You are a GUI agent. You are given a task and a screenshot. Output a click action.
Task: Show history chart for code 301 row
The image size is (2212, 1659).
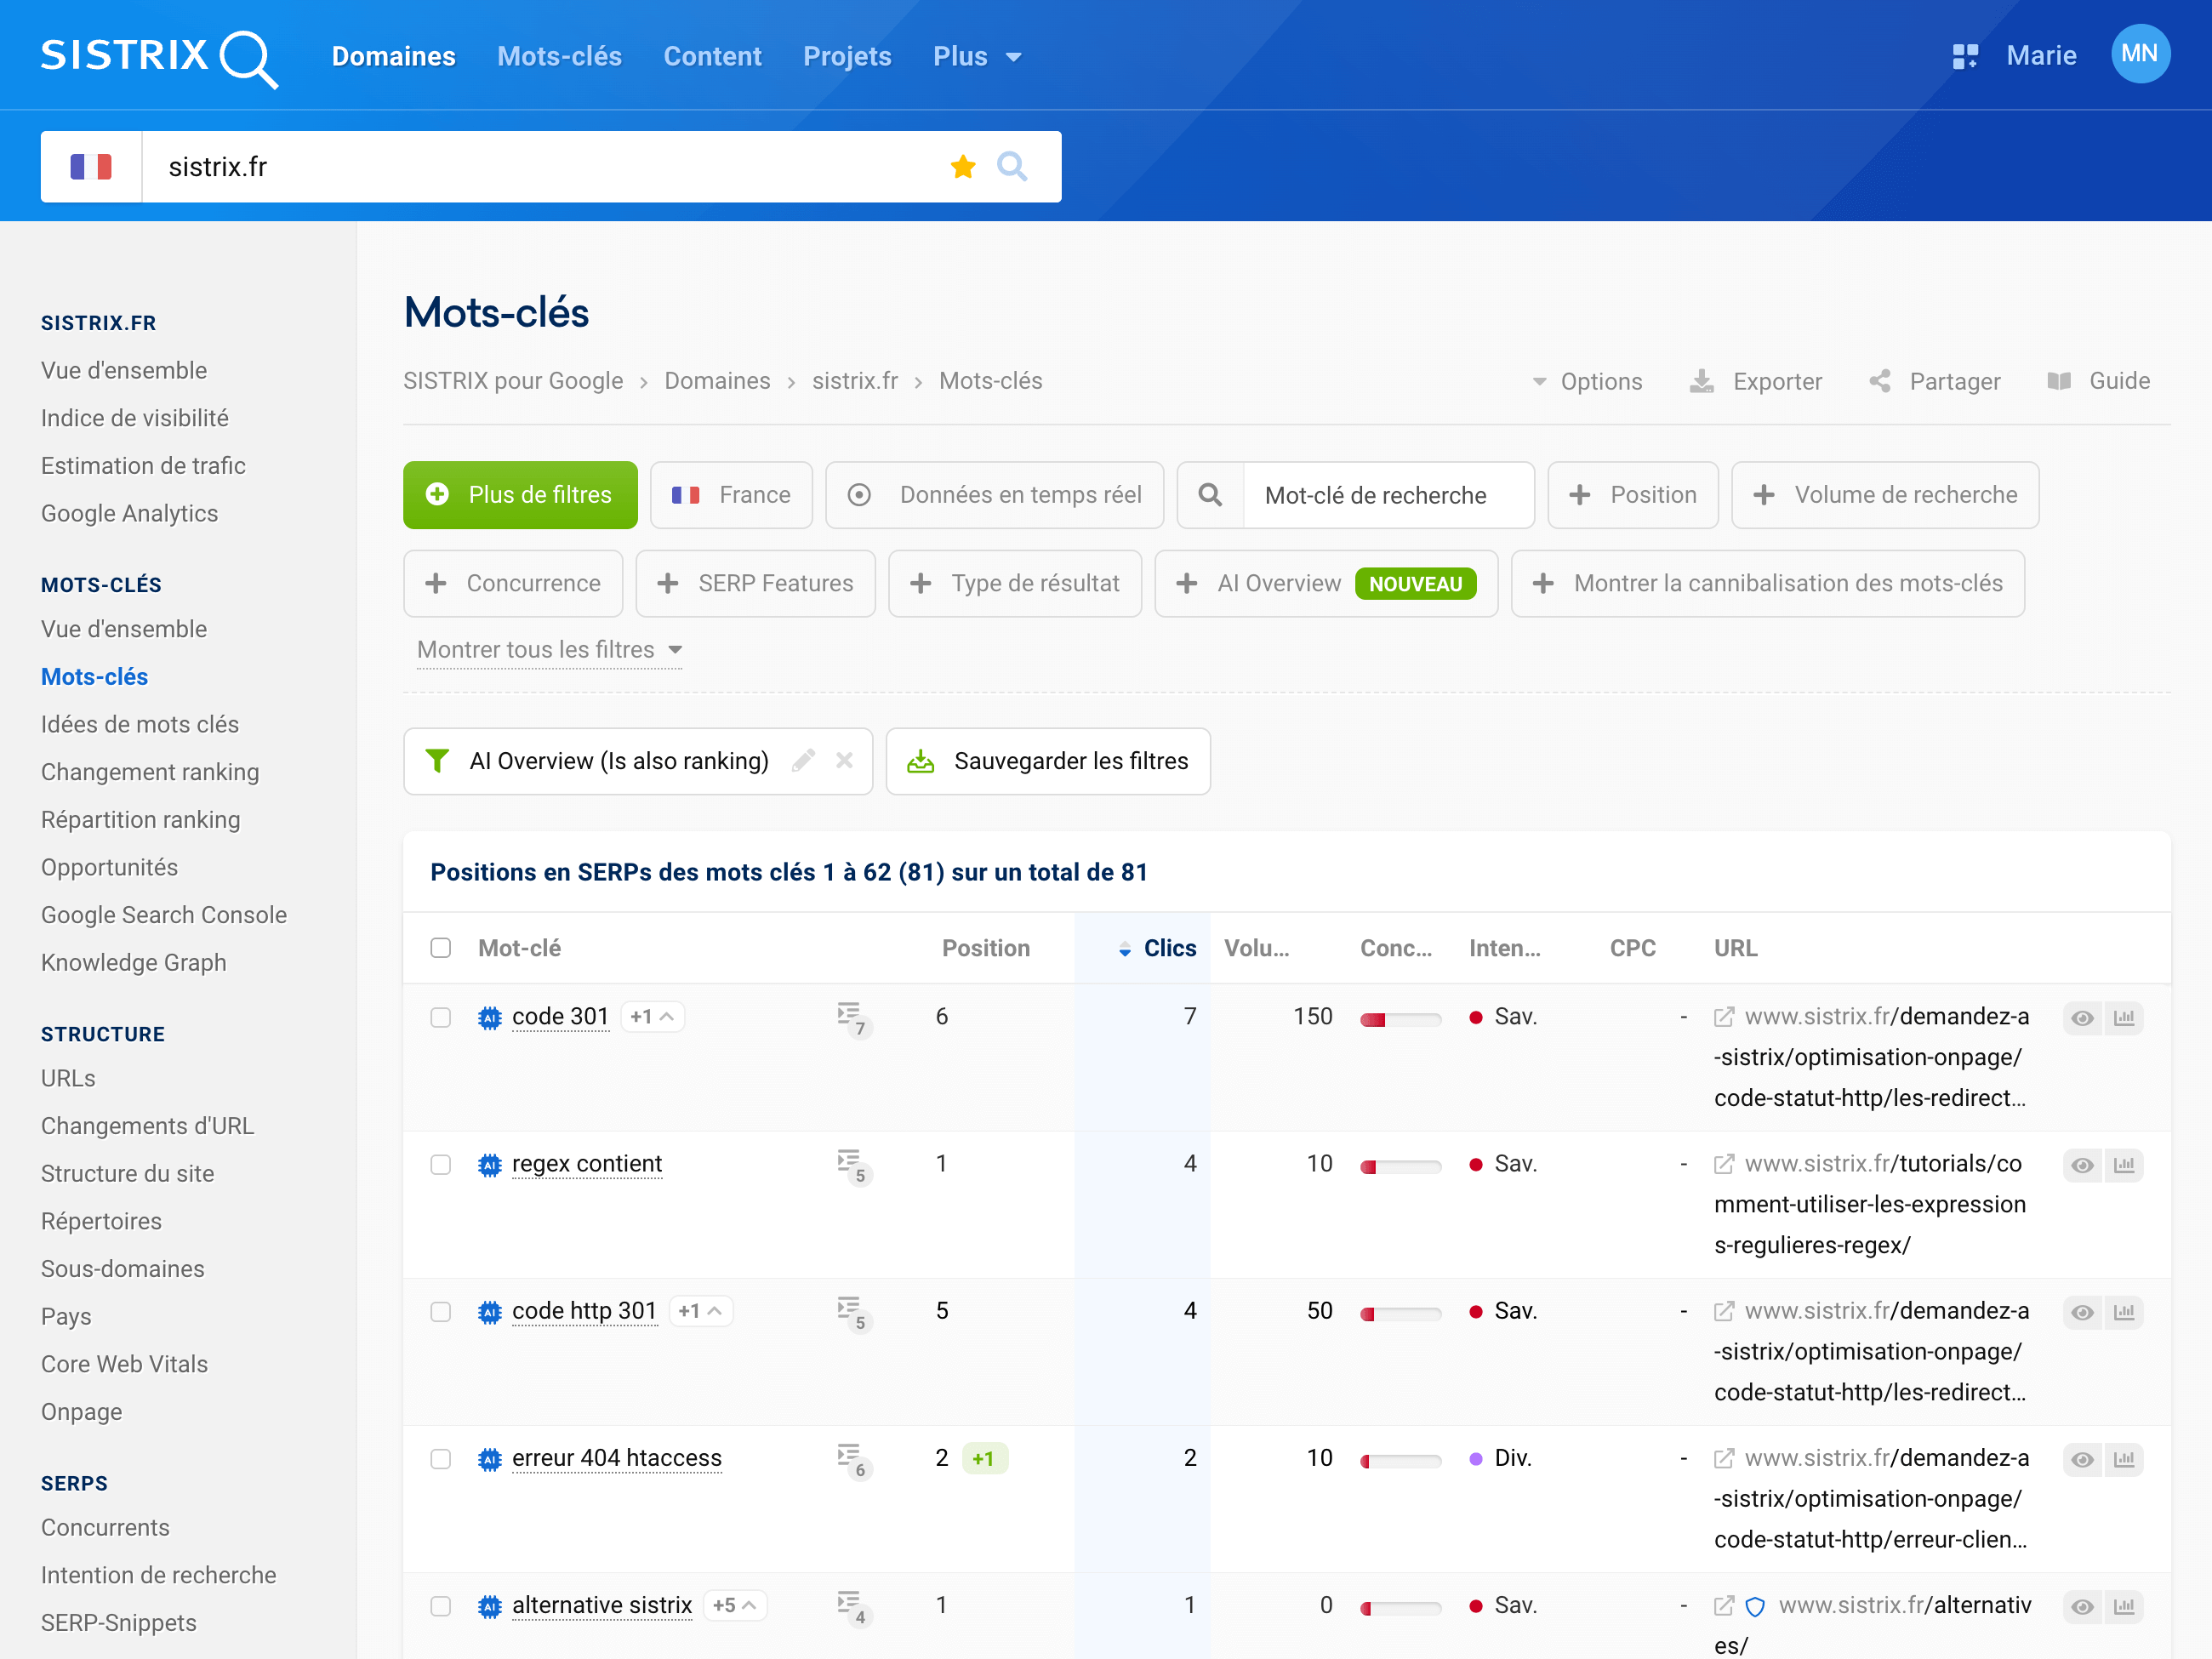pyautogui.click(x=2123, y=1017)
